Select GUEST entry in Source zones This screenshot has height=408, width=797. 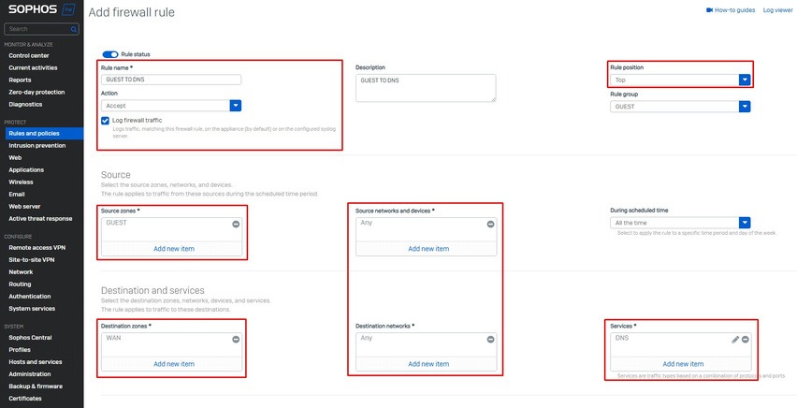coord(116,223)
